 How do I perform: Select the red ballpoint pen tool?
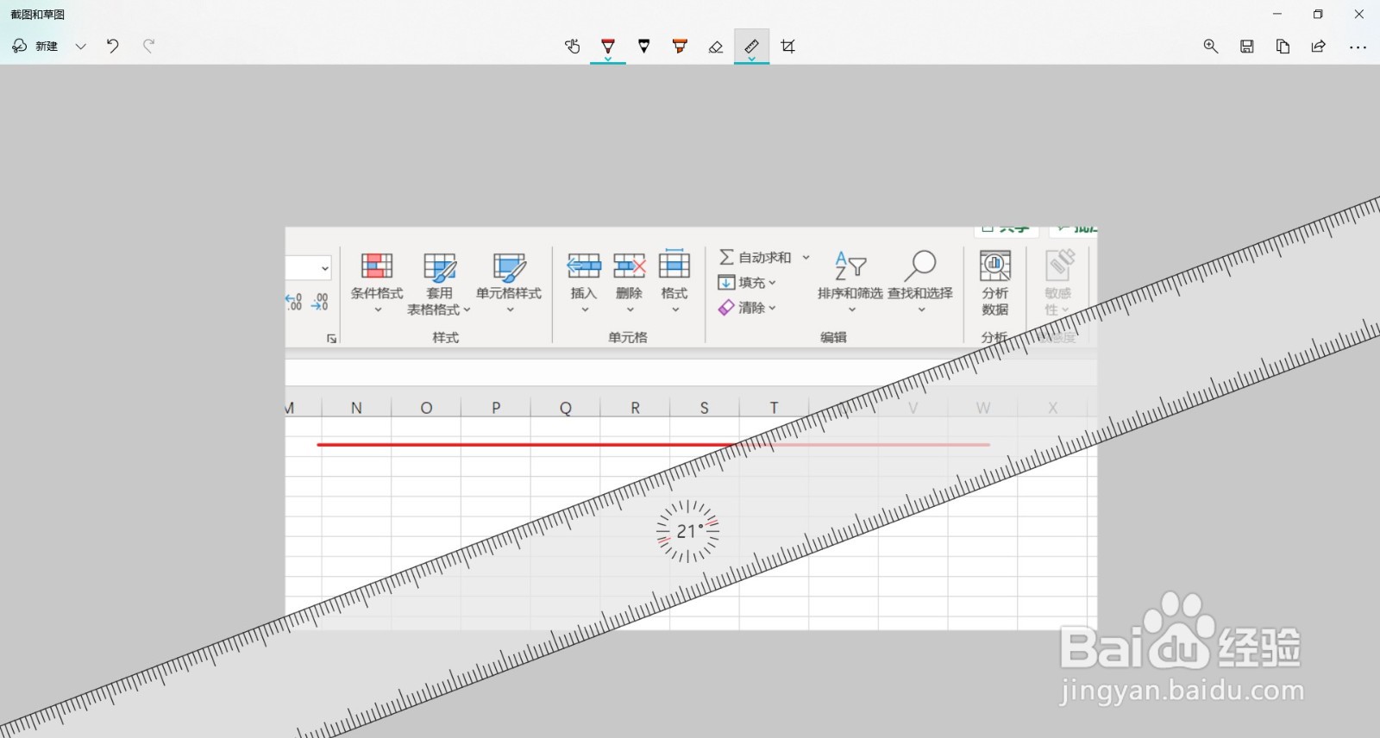pyautogui.click(x=608, y=44)
